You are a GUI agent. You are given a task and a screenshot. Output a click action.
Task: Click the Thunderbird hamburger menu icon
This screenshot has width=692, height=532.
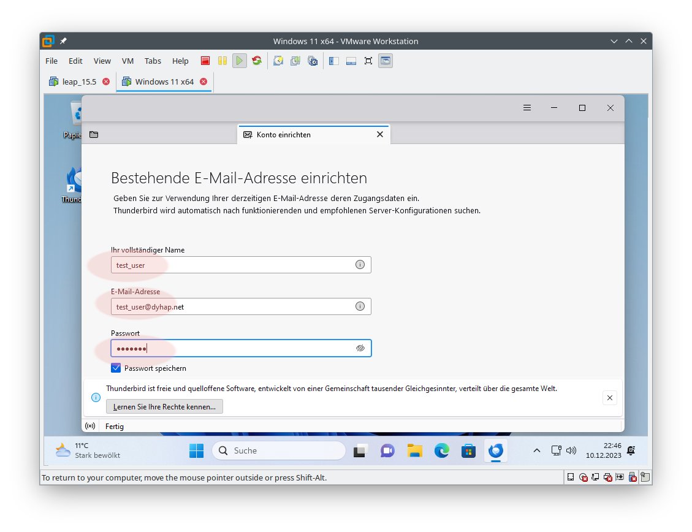pos(527,108)
